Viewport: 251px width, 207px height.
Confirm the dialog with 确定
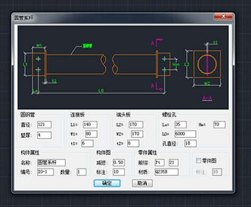click(107, 183)
